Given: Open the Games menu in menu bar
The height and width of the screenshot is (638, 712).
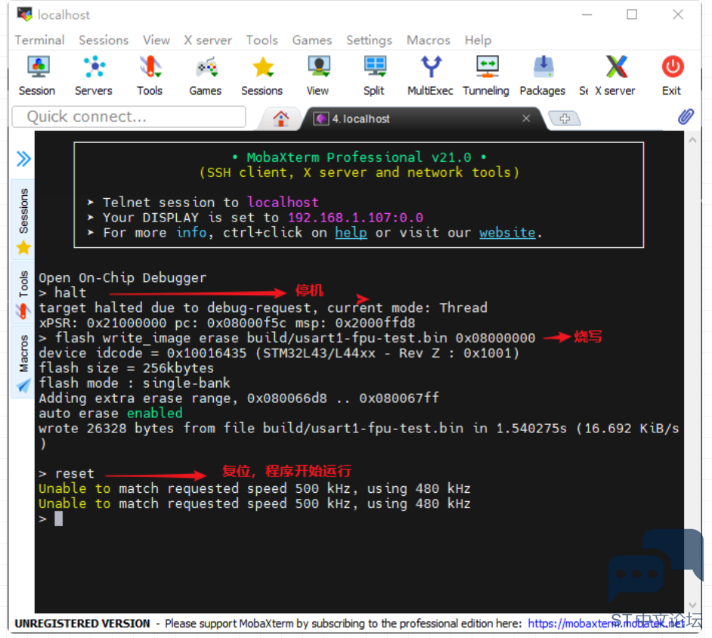Looking at the screenshot, I should (x=312, y=40).
